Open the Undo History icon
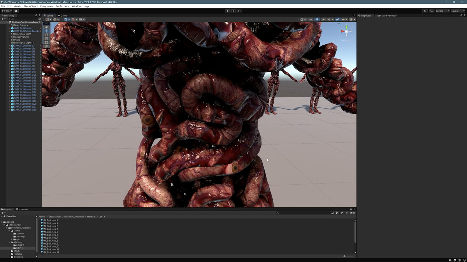The width and height of the screenshot is (467, 262). 425,11
